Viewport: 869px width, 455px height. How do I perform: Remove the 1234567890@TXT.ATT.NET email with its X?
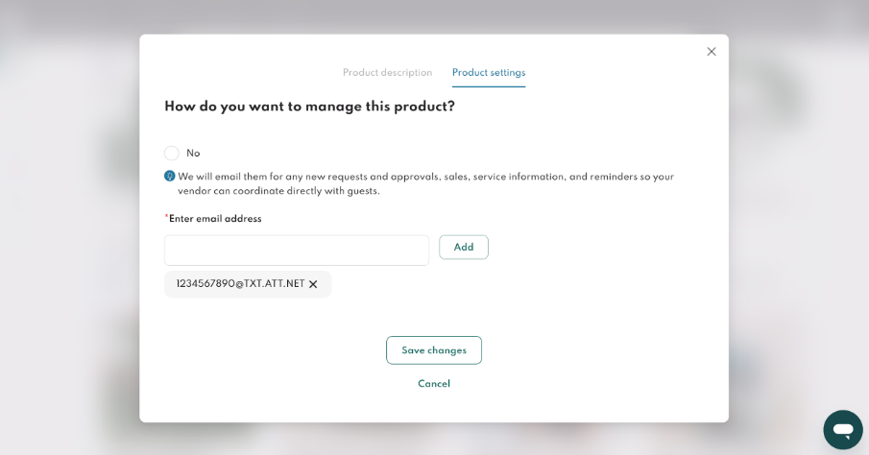coord(313,284)
